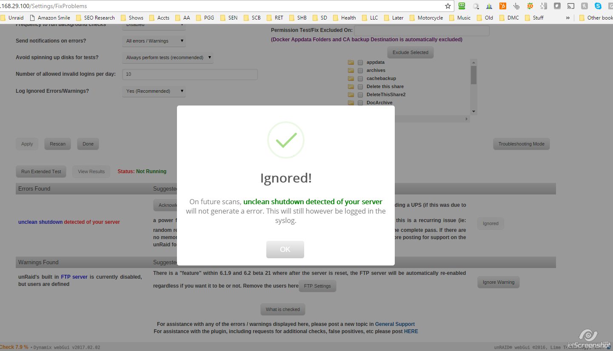Open the Log Ignored Errors/Warnings dropdown

point(154,91)
